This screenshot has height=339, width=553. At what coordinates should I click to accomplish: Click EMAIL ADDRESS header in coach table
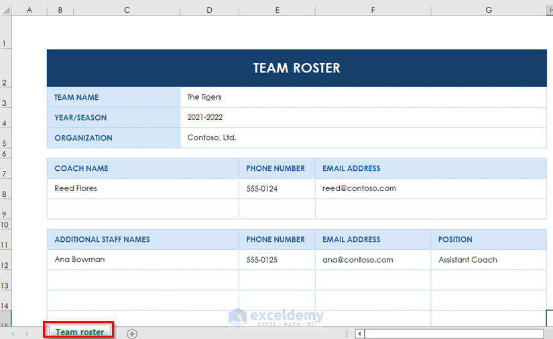pyautogui.click(x=431, y=168)
